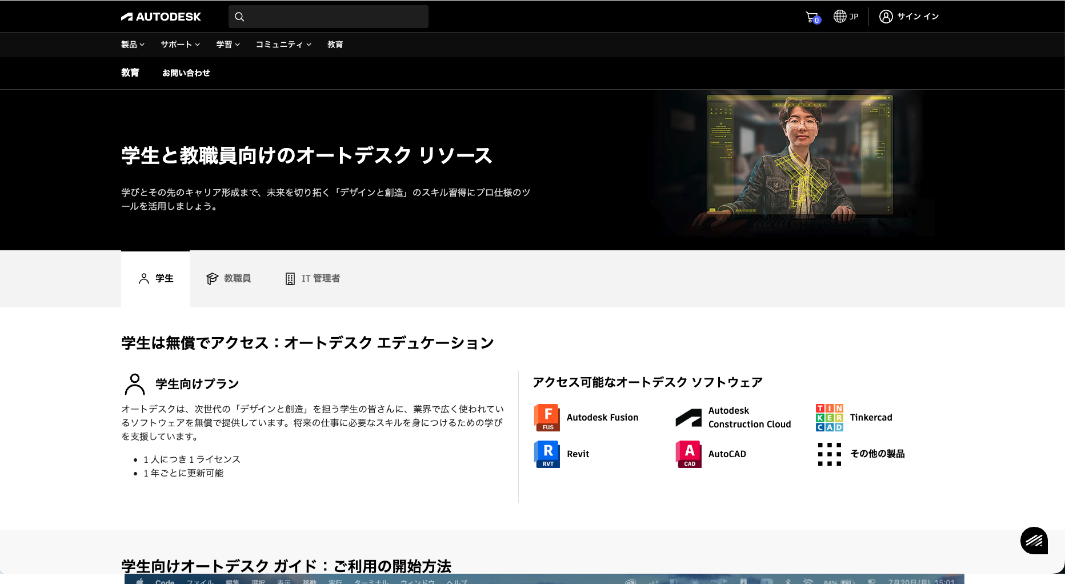The width and height of the screenshot is (1065, 584).
Task: Click サインイン to sign in
Action: [x=909, y=17]
